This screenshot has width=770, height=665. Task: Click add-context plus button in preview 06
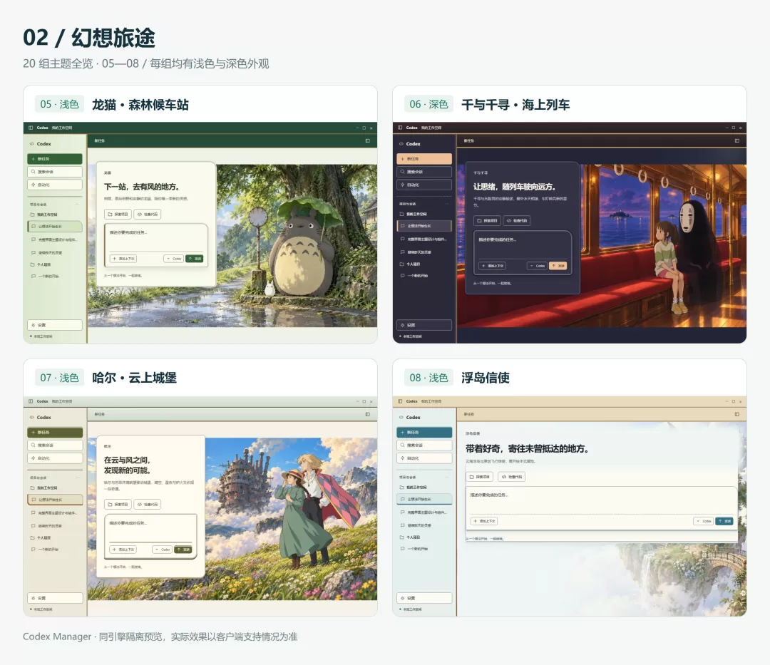[x=493, y=266]
